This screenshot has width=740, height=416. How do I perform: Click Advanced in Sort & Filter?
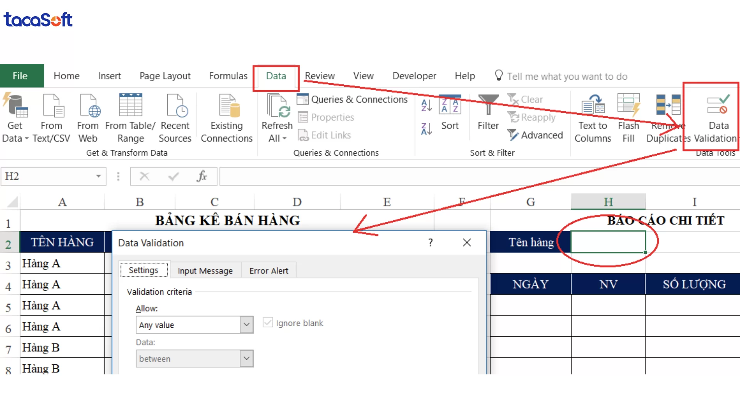pos(536,135)
